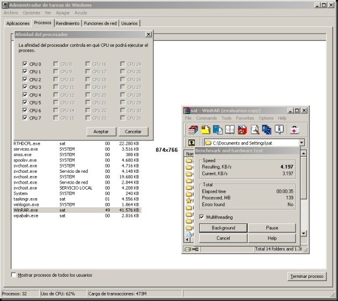Open the Funciones de red tab
The width and height of the screenshot is (338, 301).
click(101, 24)
